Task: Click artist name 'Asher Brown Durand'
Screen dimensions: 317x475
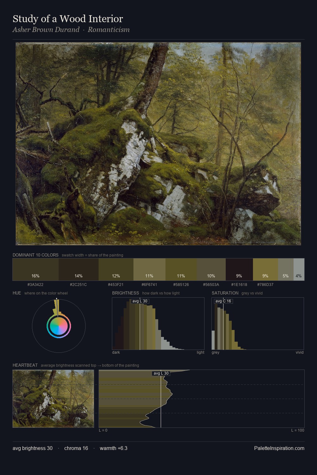Action: (x=46, y=29)
